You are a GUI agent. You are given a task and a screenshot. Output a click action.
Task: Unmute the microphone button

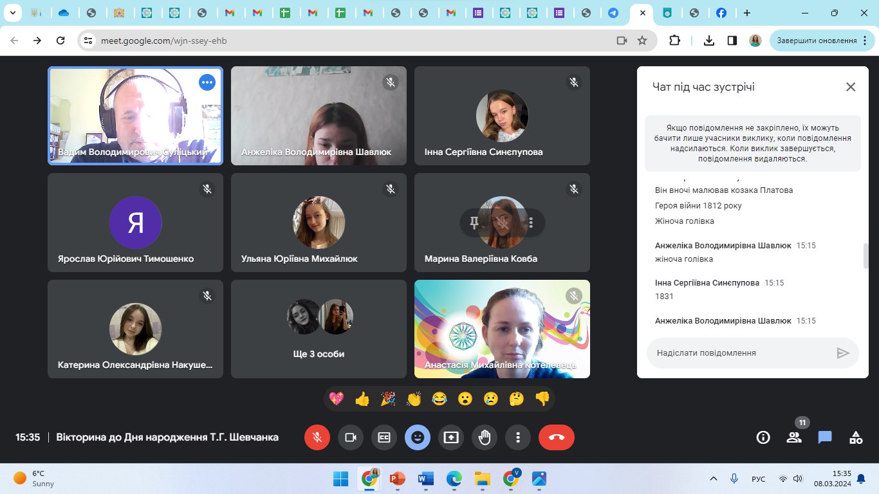tap(317, 437)
